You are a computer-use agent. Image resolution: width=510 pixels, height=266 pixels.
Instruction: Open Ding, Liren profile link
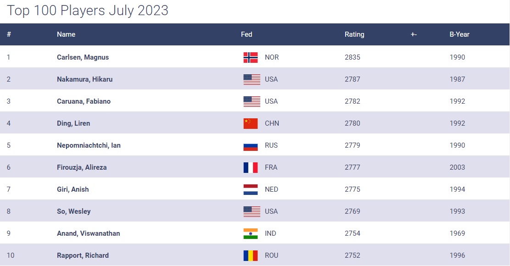pyautogui.click(x=73, y=123)
